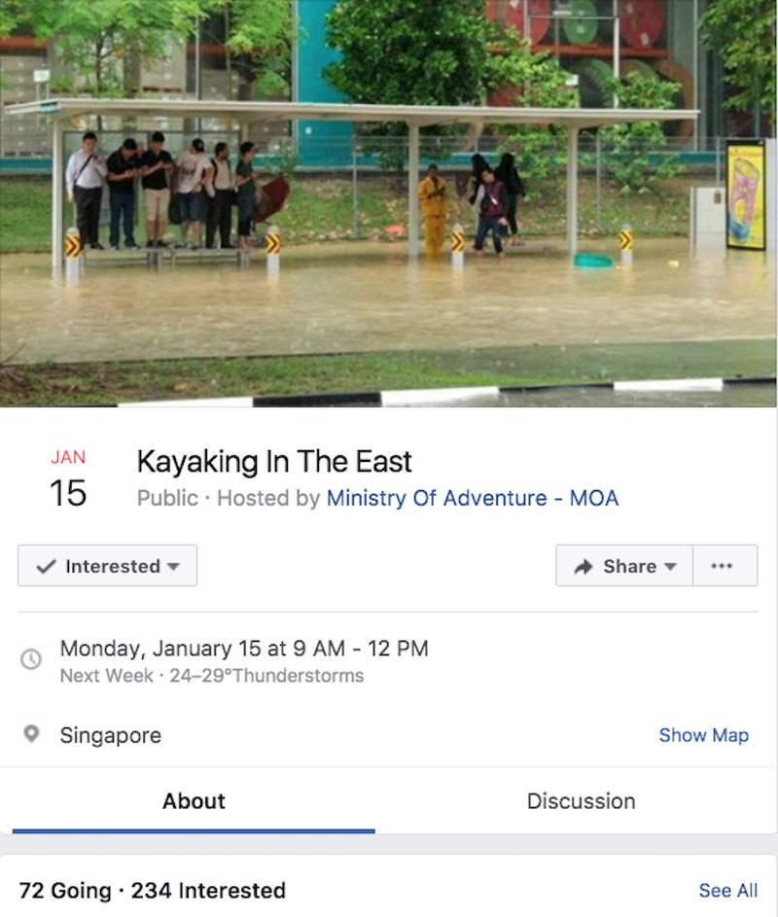Open the Share button menu
Screen dimensions: 778x917
point(624,566)
